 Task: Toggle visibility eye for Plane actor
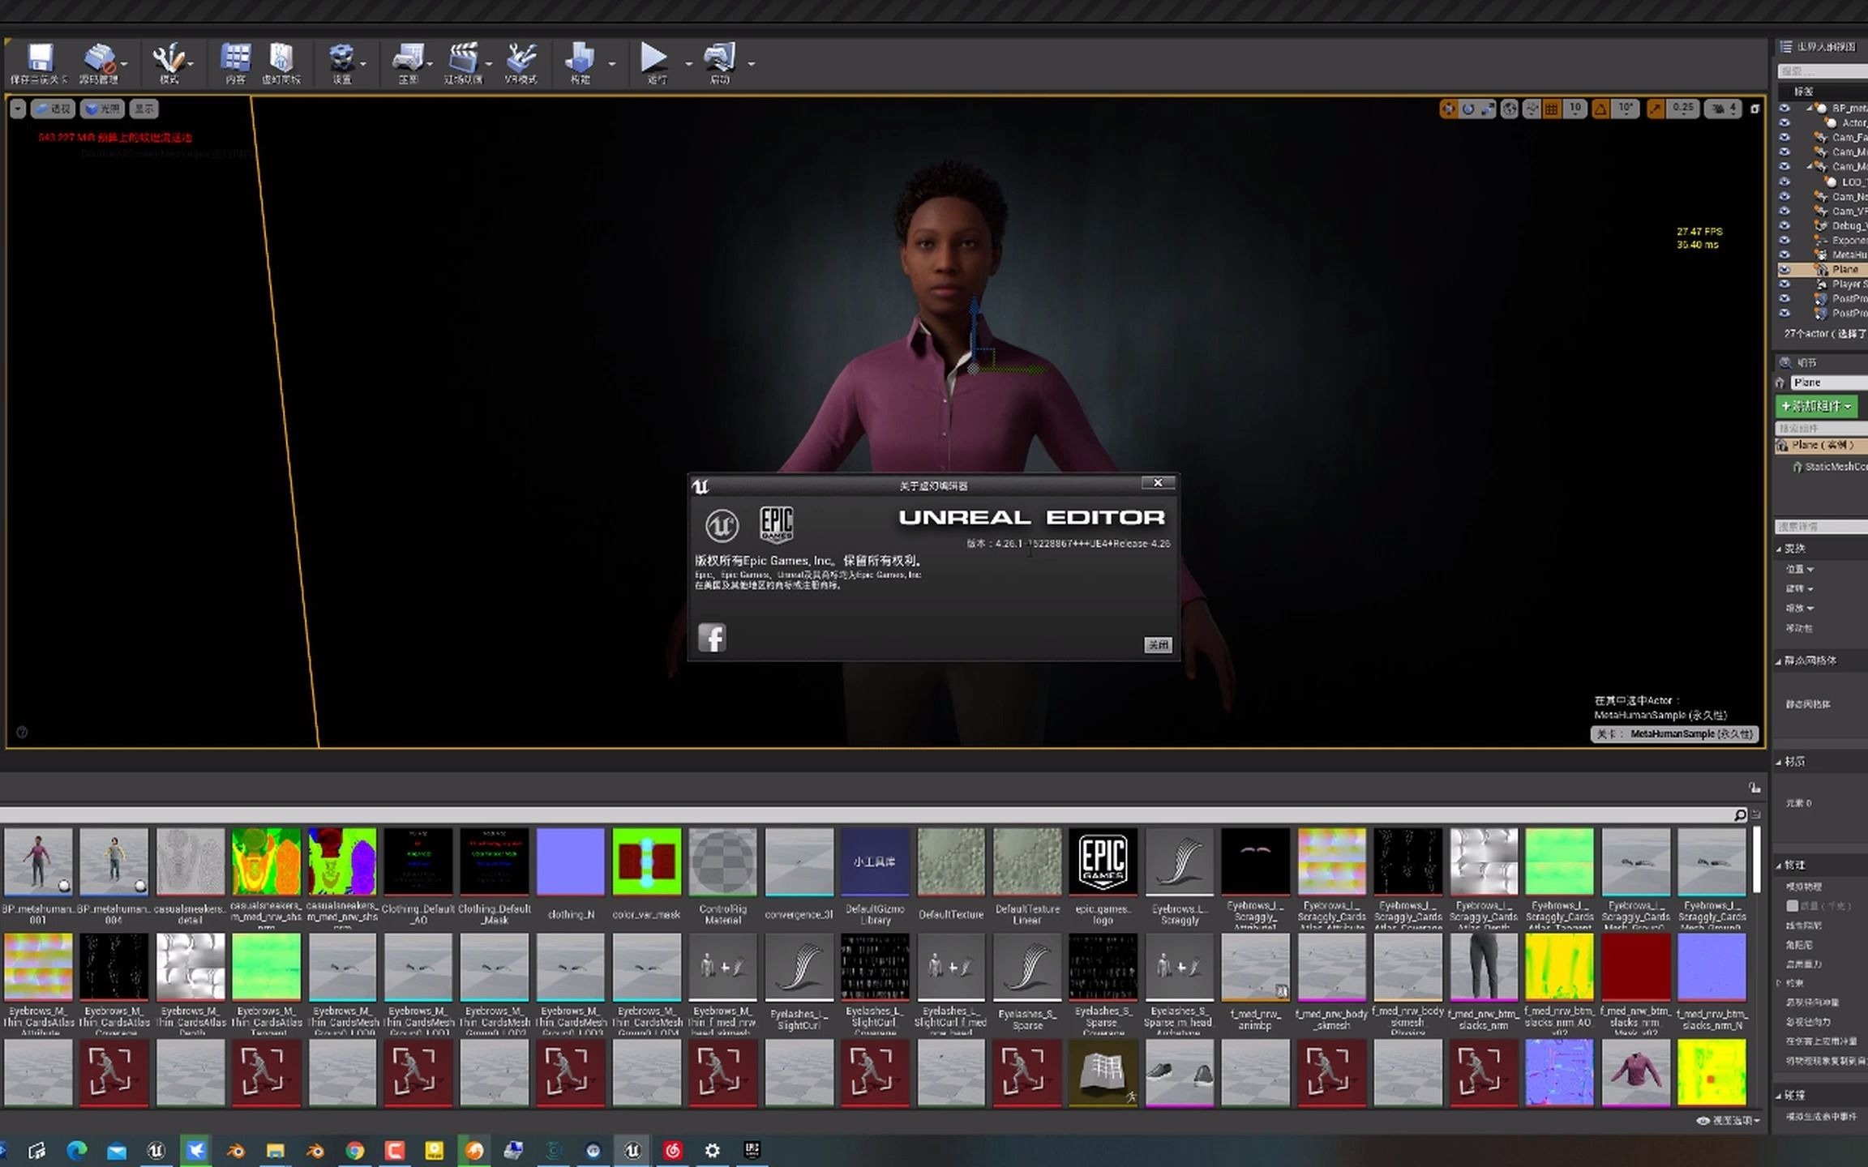tap(1784, 270)
